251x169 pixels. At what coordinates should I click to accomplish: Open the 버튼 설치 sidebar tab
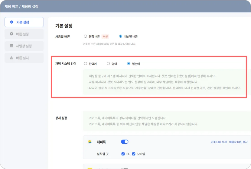coord(24,58)
